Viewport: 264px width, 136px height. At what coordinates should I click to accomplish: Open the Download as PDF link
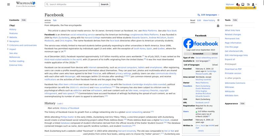[x=233, y=69]
